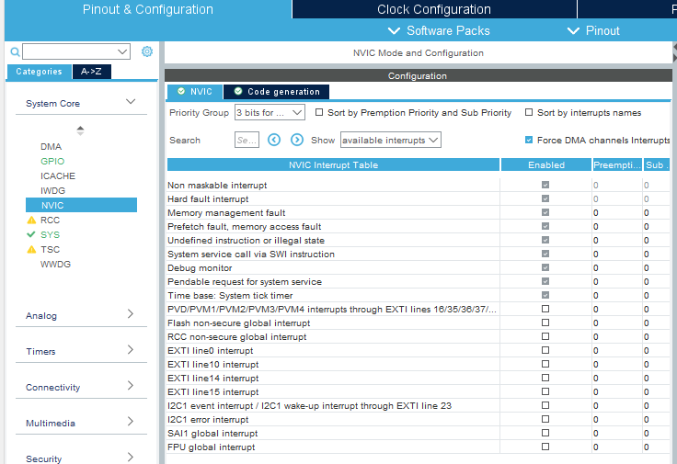Enable Flash non-secure global interrupt
Screen dimensions: 677x464
545,323
